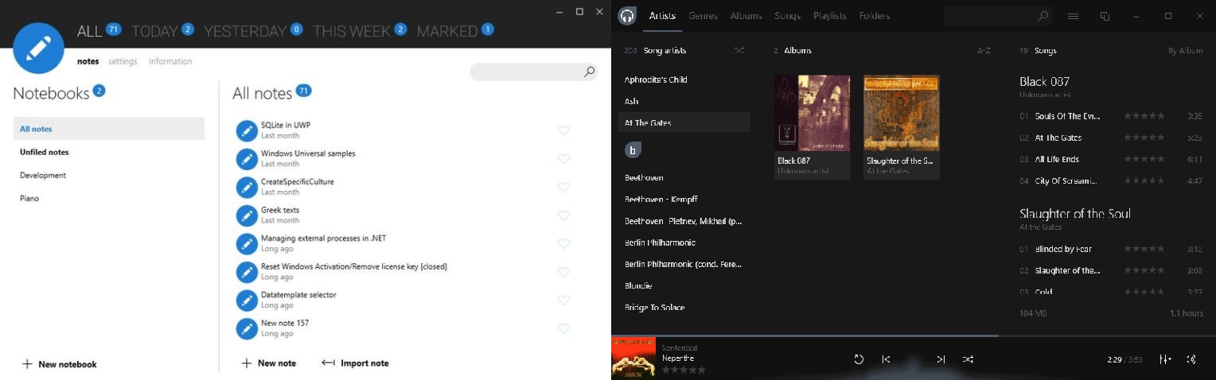The image size is (1216, 380).
Task: Mark Managing external processes note with heart
Action: [563, 244]
